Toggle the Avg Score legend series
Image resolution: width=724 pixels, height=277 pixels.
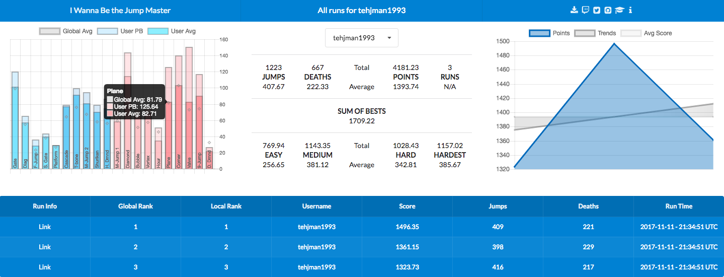tap(647, 33)
